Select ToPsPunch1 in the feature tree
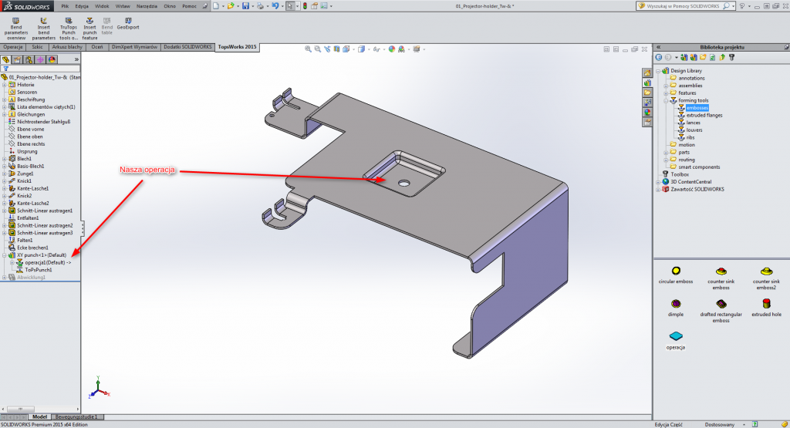 click(39, 270)
